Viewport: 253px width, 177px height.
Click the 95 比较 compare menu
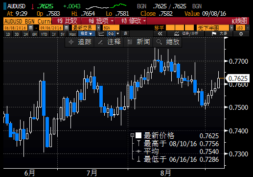click(x=67, y=21)
